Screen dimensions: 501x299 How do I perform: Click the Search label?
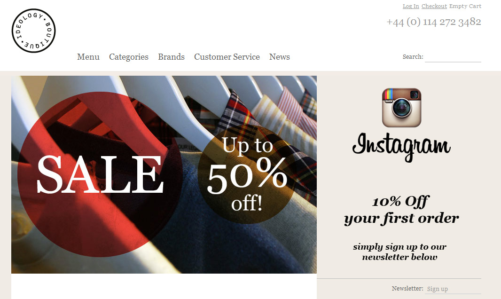413,56
